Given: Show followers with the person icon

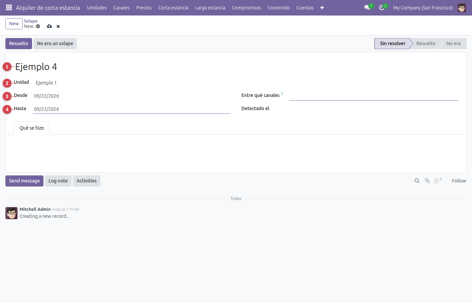Looking at the screenshot, I should pos(437,181).
